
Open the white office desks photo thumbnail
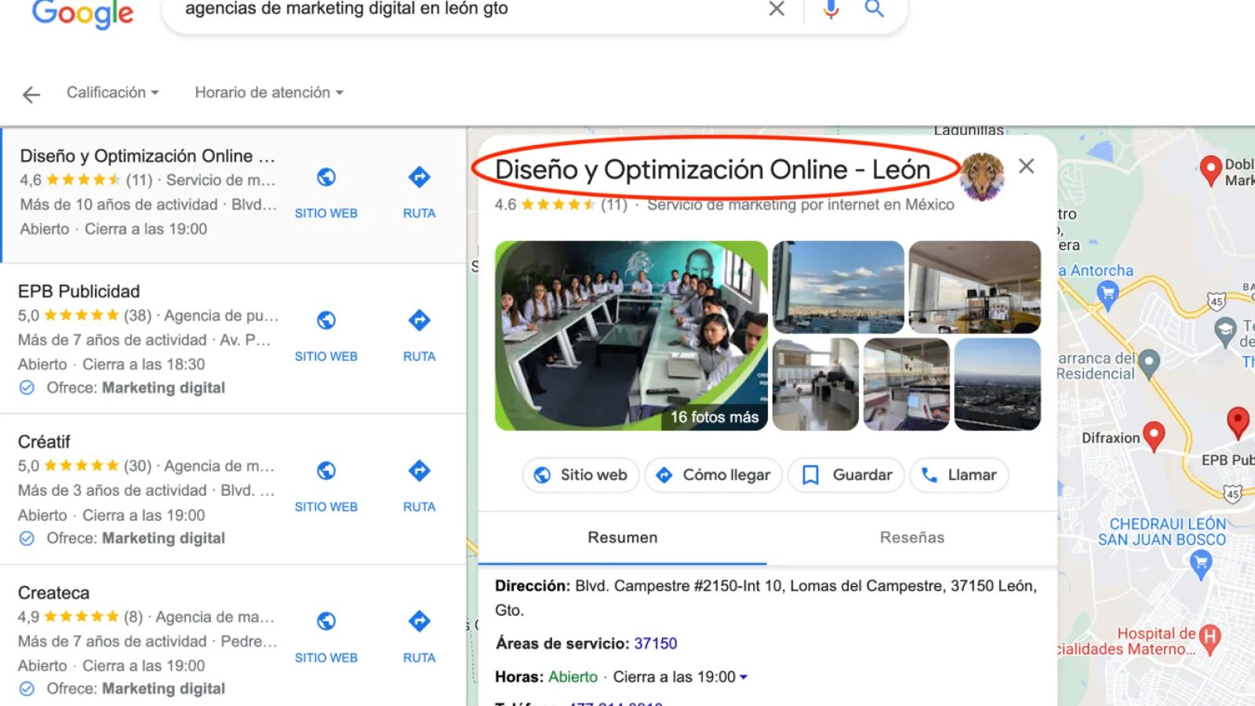pyautogui.click(x=816, y=384)
